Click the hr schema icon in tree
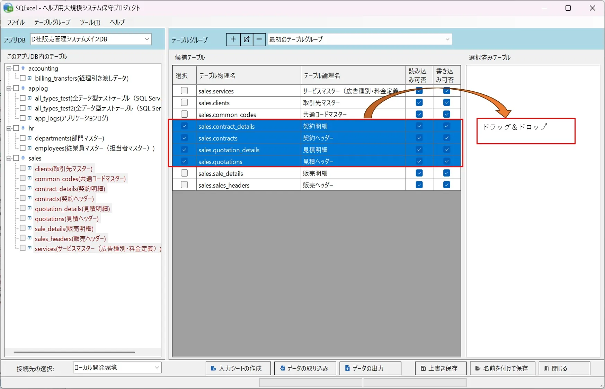The height and width of the screenshot is (389, 605). pos(23,128)
